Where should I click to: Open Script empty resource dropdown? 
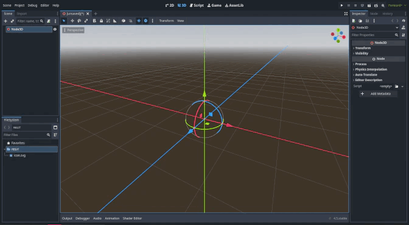click(x=402, y=86)
